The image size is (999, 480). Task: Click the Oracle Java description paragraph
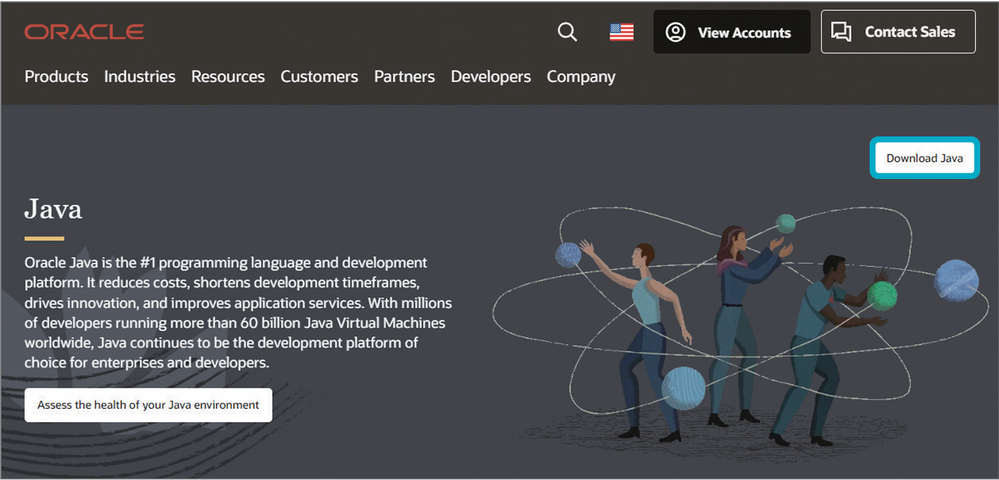coord(239,313)
